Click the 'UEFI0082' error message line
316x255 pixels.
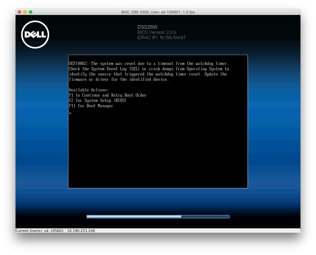point(149,64)
